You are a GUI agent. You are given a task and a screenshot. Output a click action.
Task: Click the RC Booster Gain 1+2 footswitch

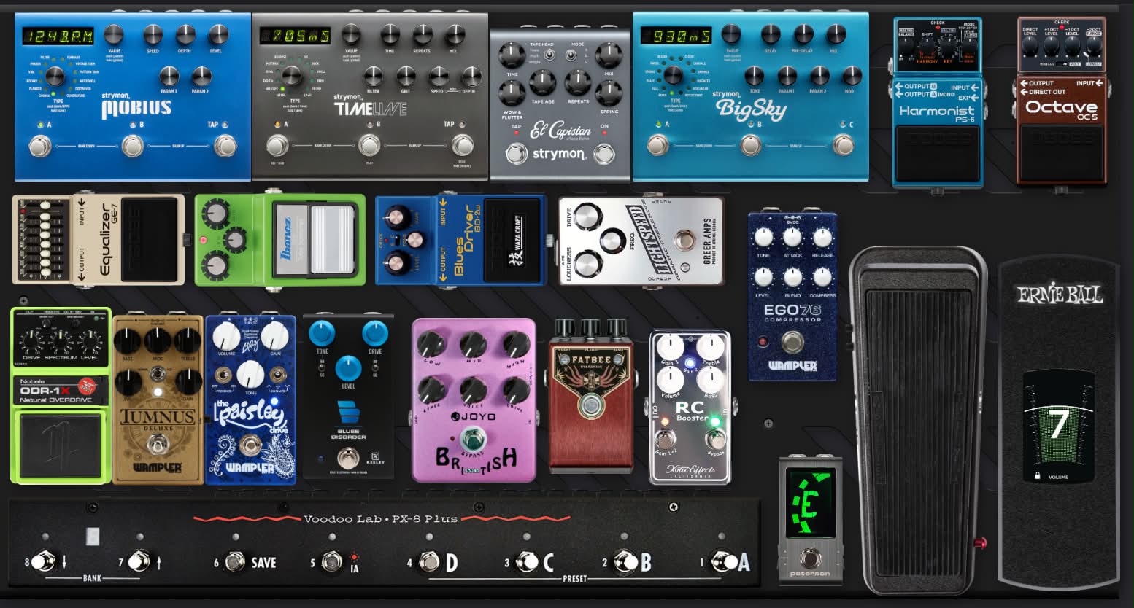click(664, 440)
